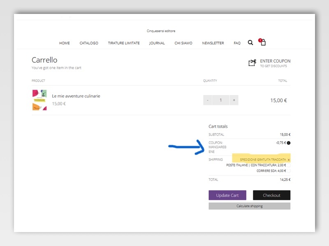The height and width of the screenshot is (246, 329).
Task: Open the Newsletter page
Action: pos(213,43)
